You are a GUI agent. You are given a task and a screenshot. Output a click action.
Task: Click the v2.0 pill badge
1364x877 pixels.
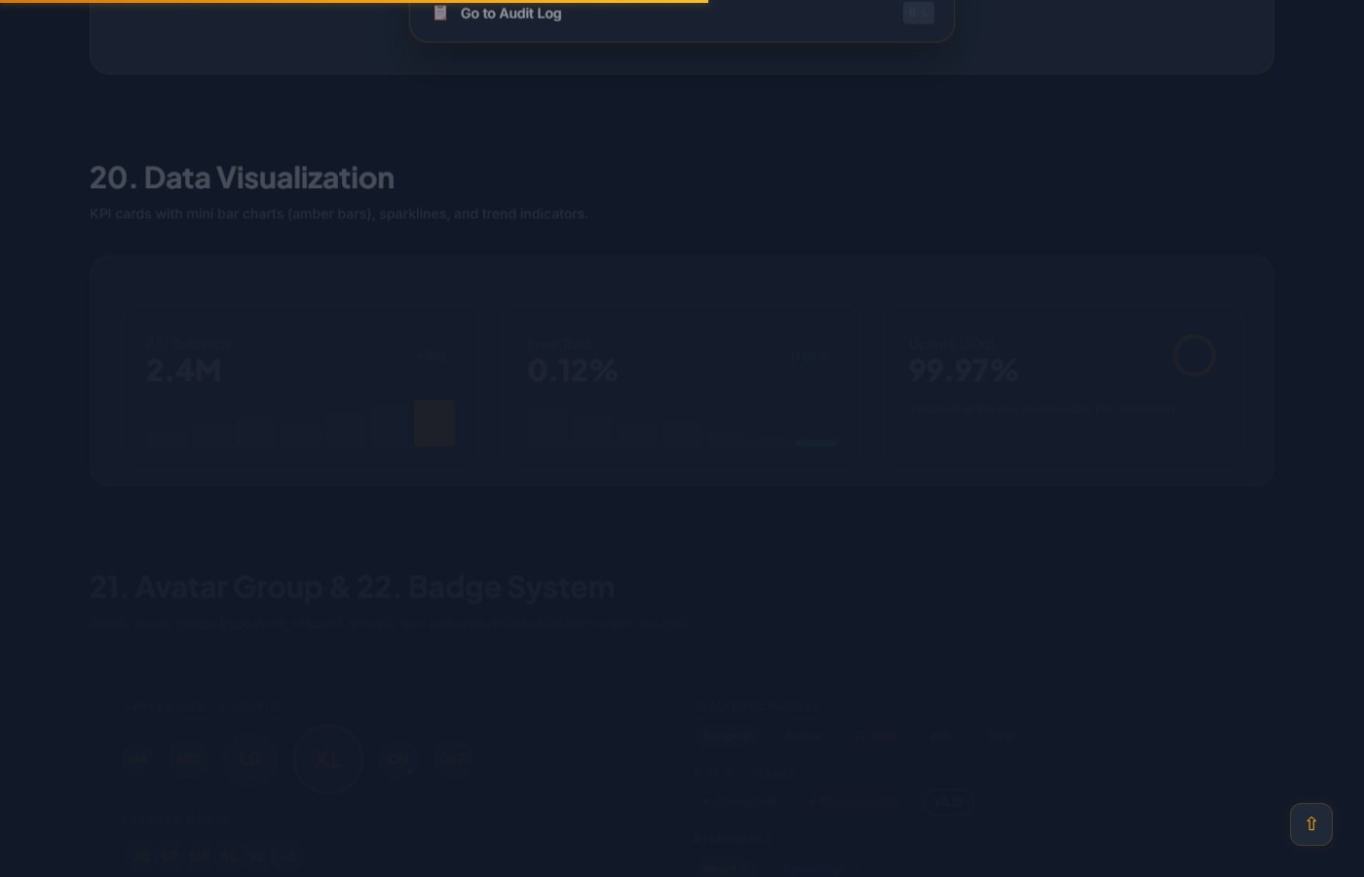pos(949,801)
